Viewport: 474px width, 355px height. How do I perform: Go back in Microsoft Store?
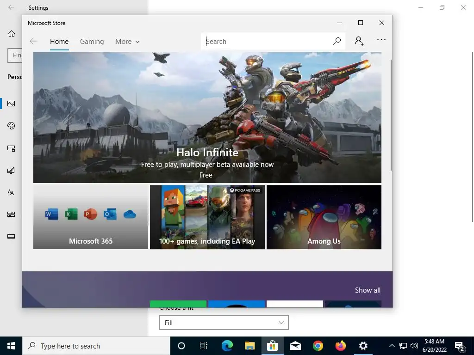coord(33,41)
